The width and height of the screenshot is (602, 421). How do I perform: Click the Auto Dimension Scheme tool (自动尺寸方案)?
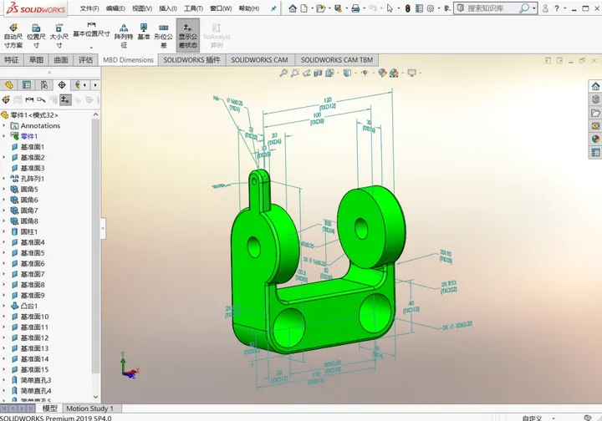point(13,35)
